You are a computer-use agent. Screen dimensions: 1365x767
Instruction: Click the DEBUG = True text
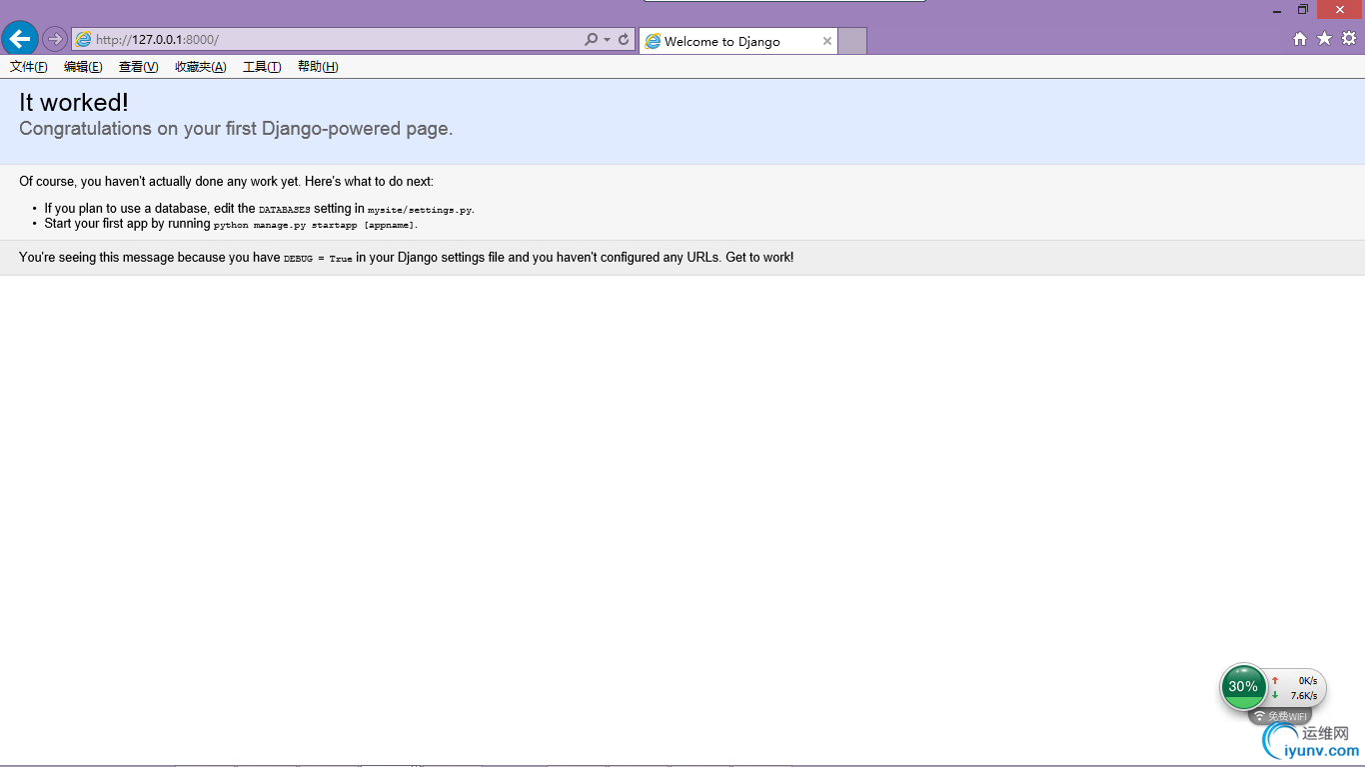coord(318,259)
